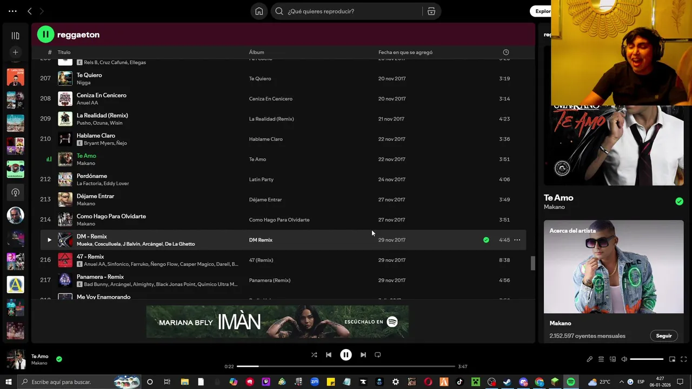
Task: Open the round artist avatar in the library sidebar
Action: tap(15, 216)
